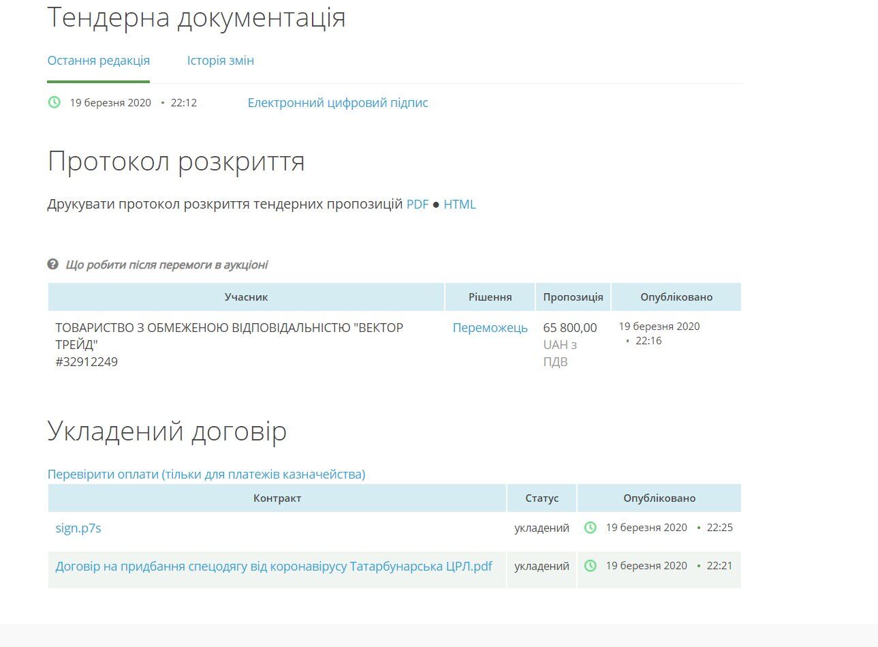The height and width of the screenshot is (647, 878).
Task: Click the Рішення column header
Action: (490, 297)
